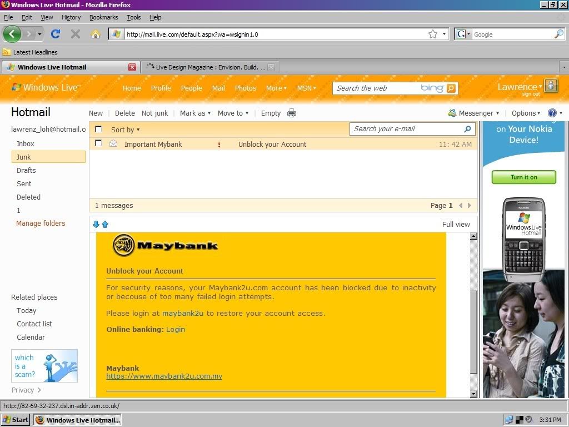569x427 pixels.
Task: Open the File menu
Action: (8, 17)
